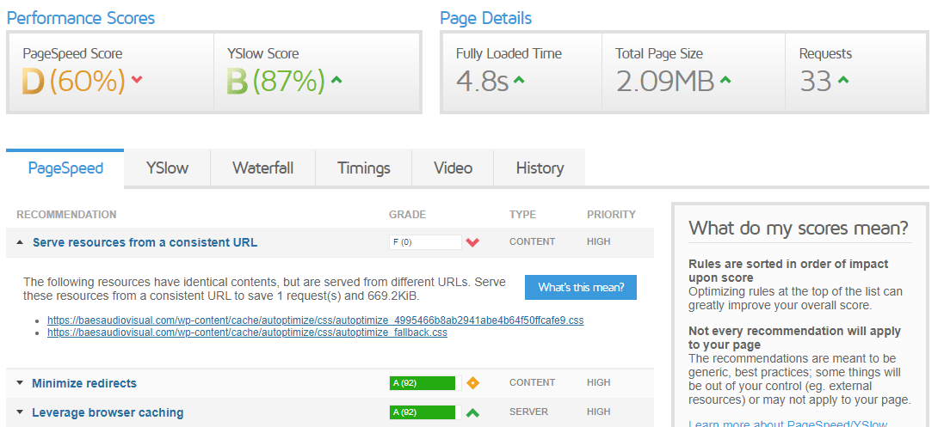Click the green arrow next to Fully Loaded Time 4.8s
The height and width of the screenshot is (427, 944).
click(x=519, y=79)
